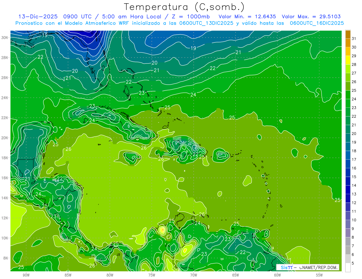The width and height of the screenshot is (362, 279).
Task: Click the '27' value on the color scale
Action: coord(354,73)
